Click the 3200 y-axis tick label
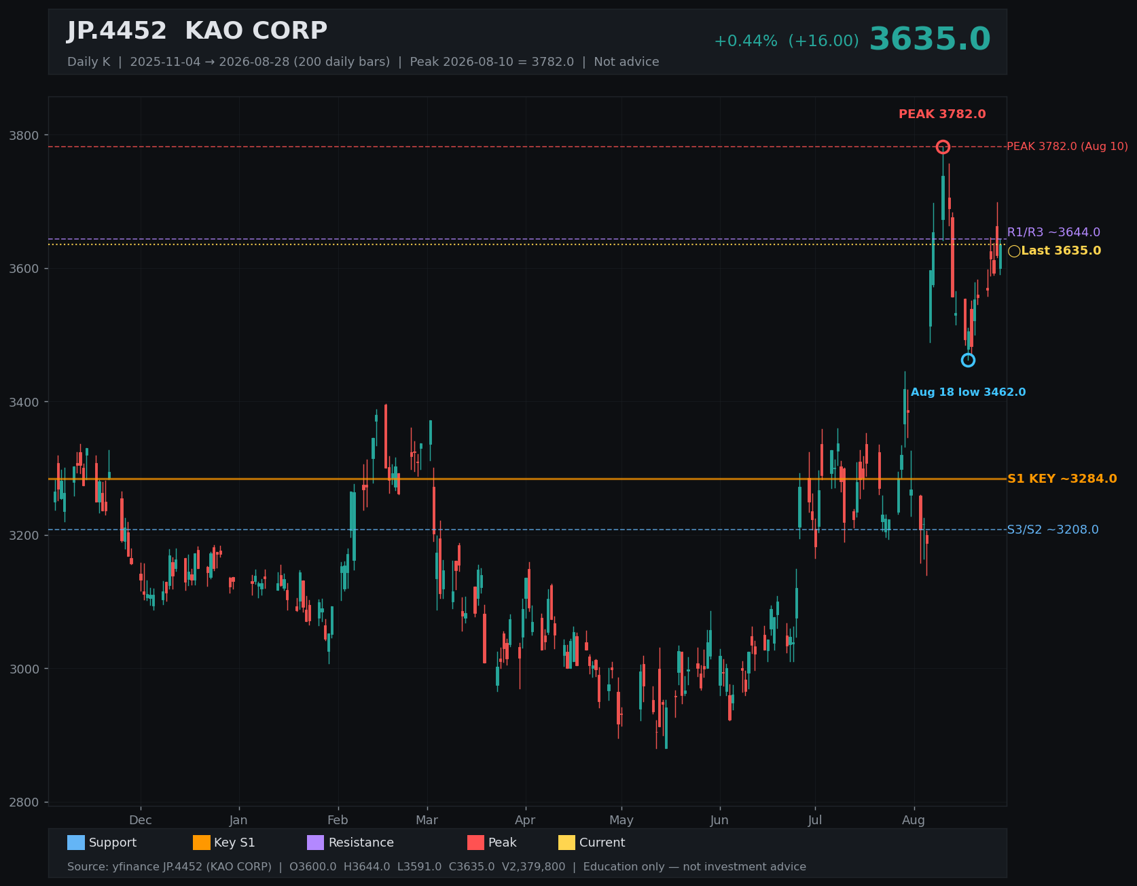 click(24, 536)
